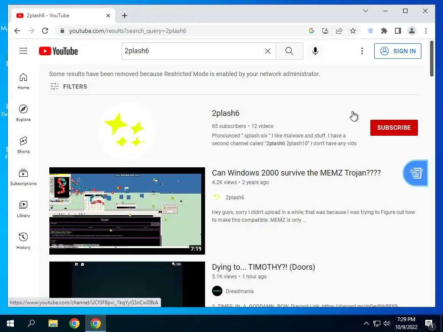Play the Doors video thumbnail
The width and height of the screenshot is (443, 332).
pyautogui.click(x=127, y=284)
